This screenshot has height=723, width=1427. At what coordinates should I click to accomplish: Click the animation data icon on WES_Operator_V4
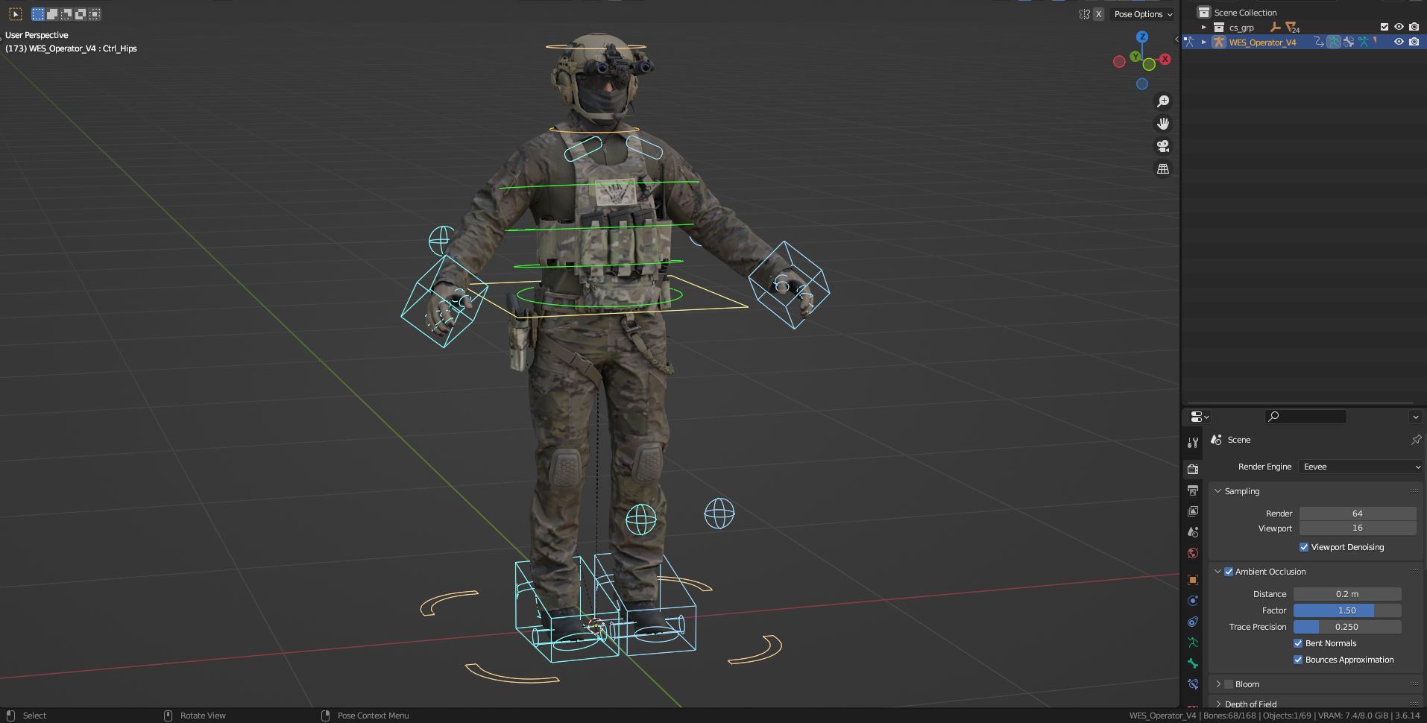tap(1318, 42)
